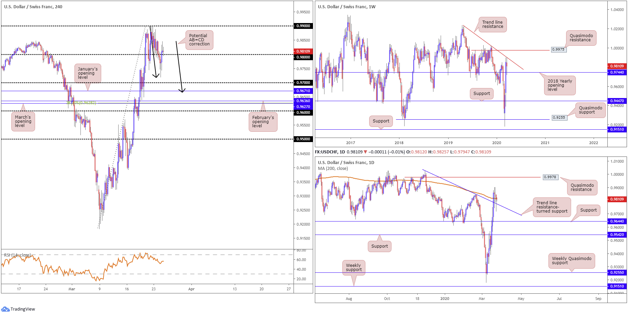The height and width of the screenshot is (313, 628).
Task: Select the Weekly support callout on daily chart
Action: [354, 268]
